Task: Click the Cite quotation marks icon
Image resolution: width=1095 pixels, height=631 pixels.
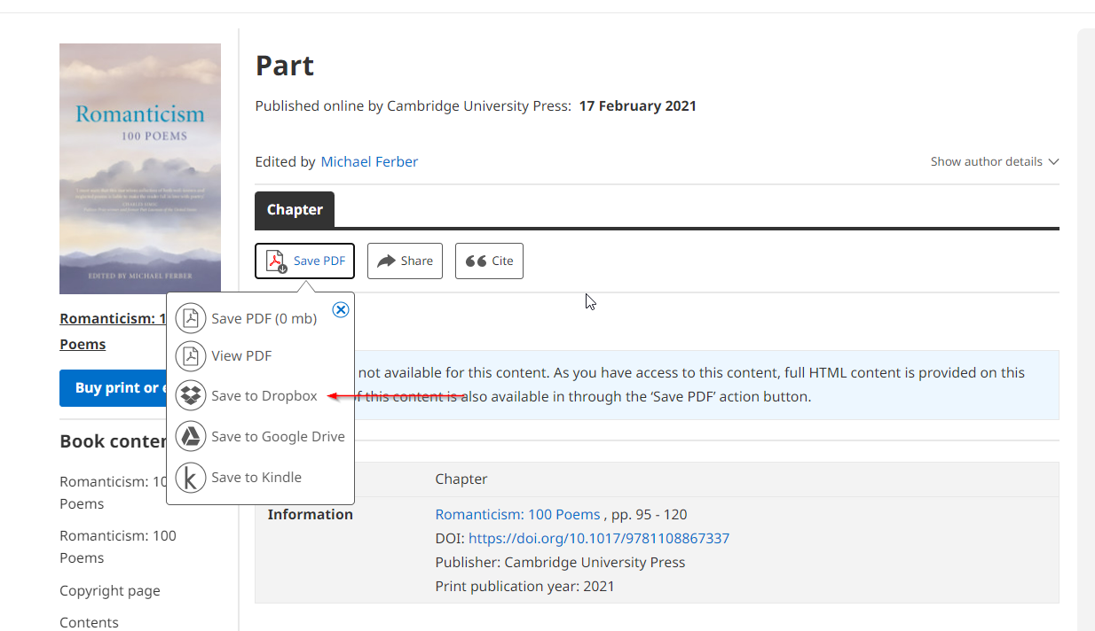Action: tap(476, 261)
